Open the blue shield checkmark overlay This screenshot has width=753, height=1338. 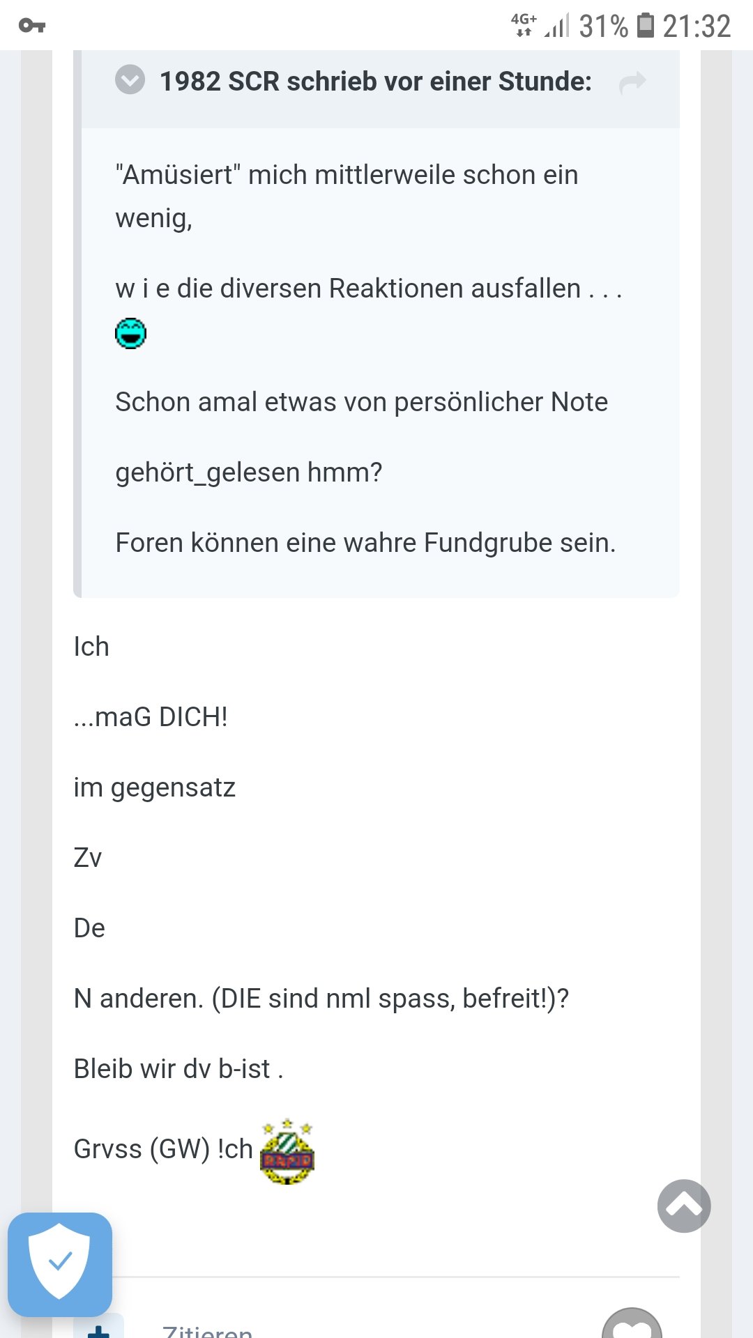tap(60, 1264)
